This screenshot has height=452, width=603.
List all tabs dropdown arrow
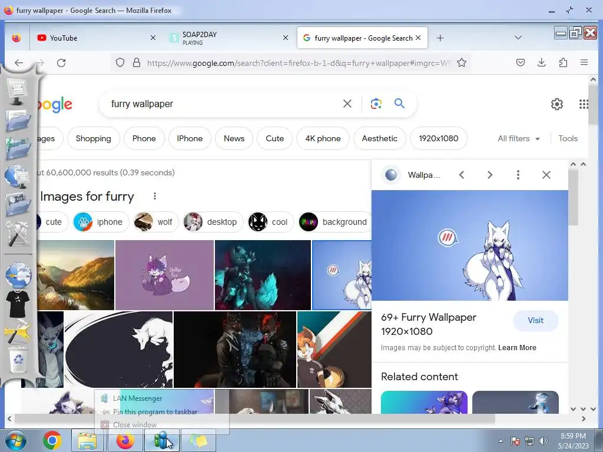pos(518,38)
